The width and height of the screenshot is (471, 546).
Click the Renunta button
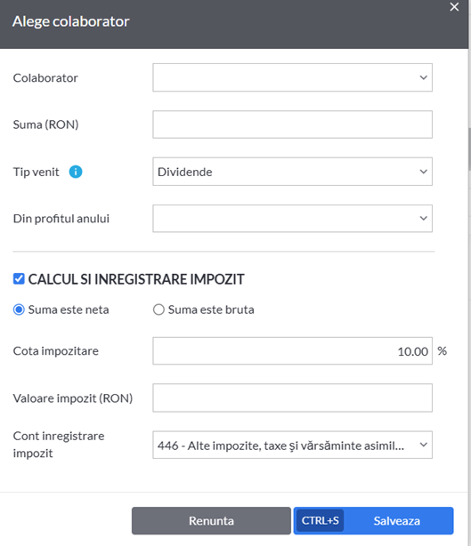211,520
